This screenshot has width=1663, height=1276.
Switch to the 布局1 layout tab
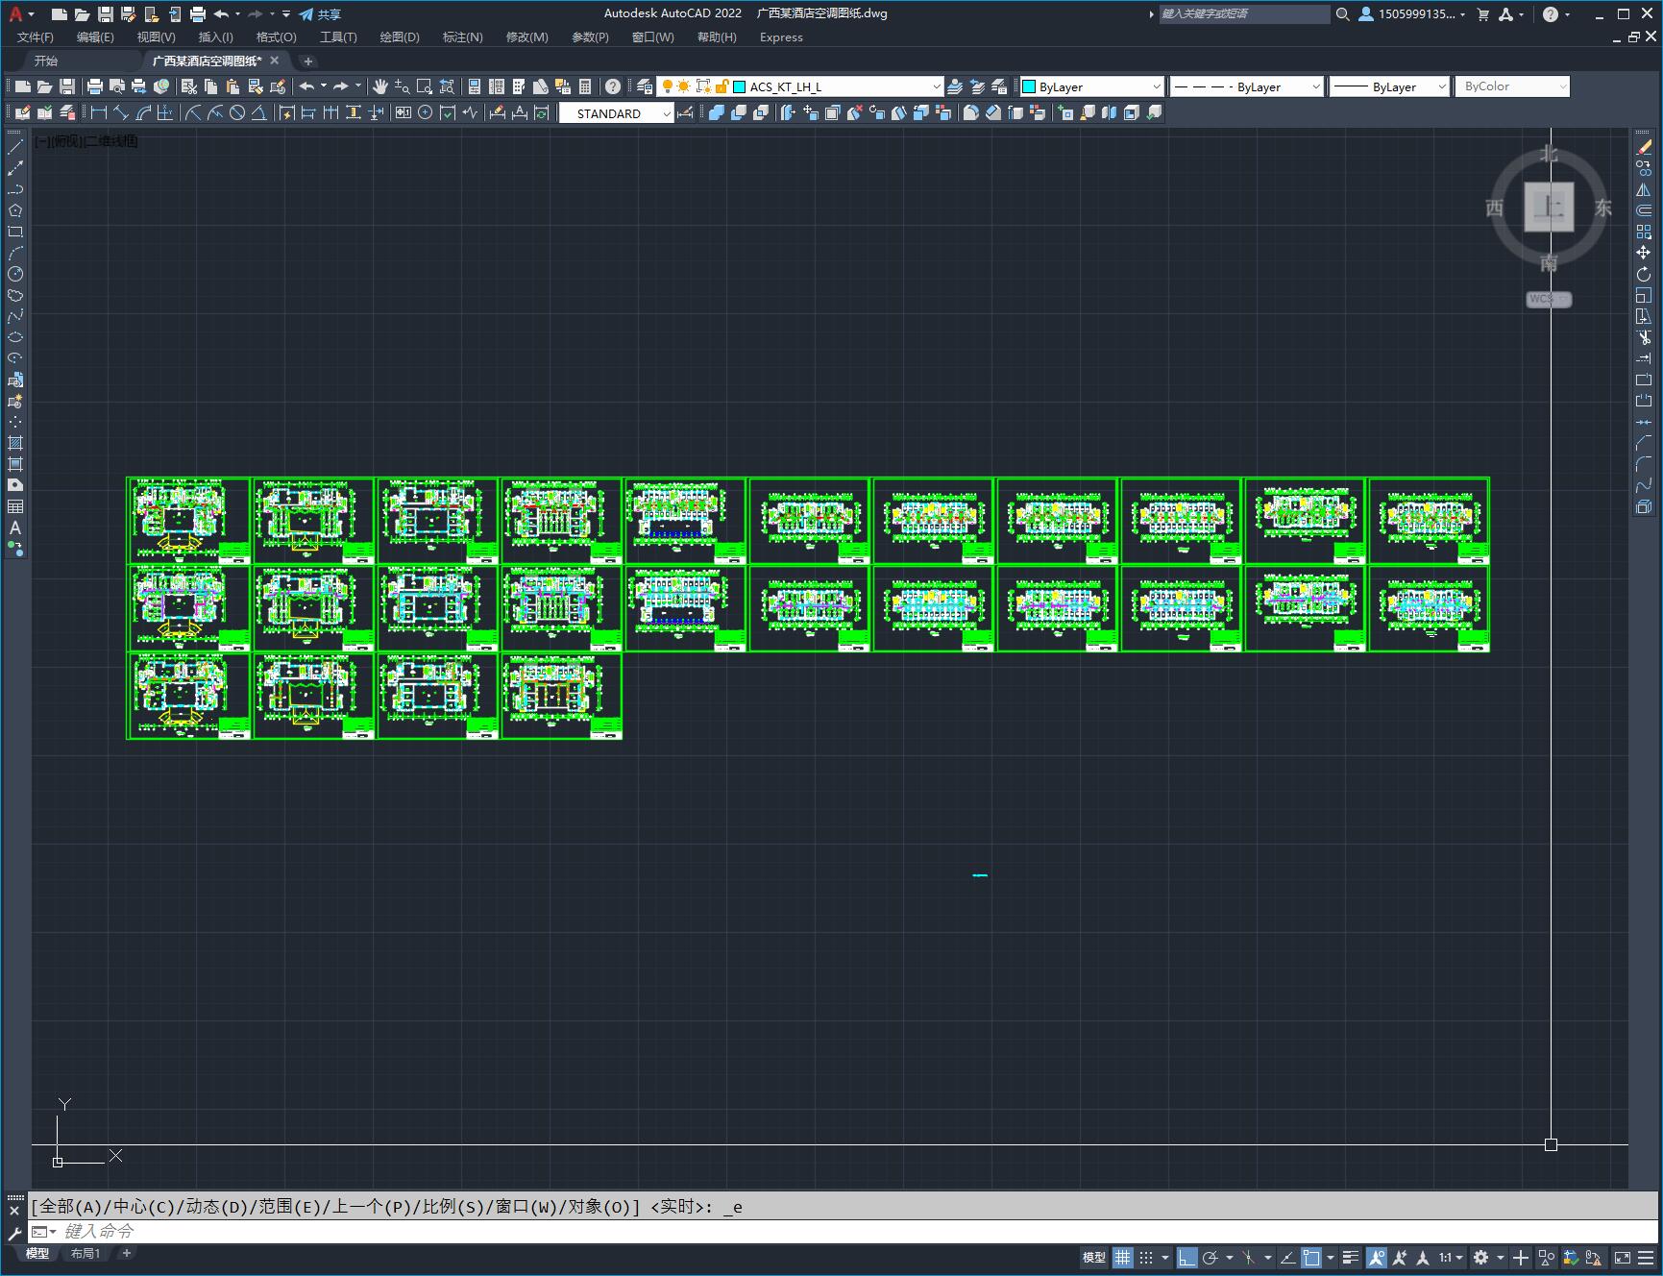85,1253
